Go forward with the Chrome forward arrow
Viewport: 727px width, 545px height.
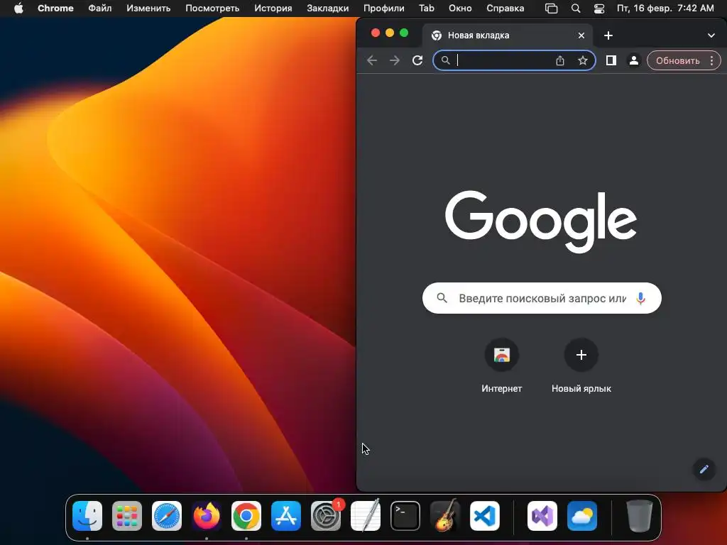tap(395, 61)
